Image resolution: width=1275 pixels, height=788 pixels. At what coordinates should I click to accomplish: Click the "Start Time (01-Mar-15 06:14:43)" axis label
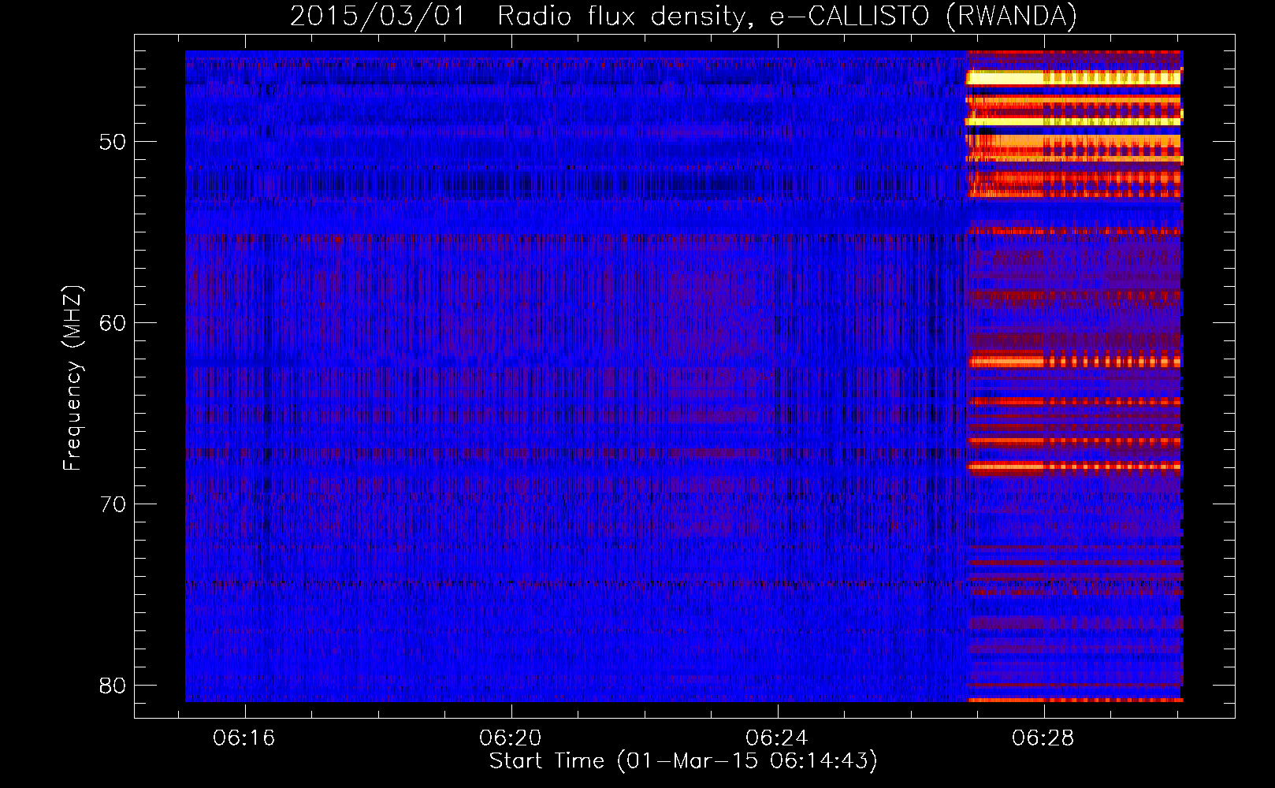pos(683,761)
